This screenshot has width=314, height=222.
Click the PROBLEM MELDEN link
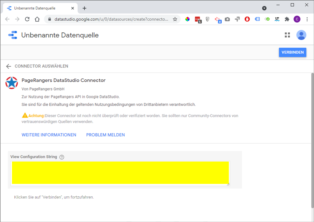point(105,135)
